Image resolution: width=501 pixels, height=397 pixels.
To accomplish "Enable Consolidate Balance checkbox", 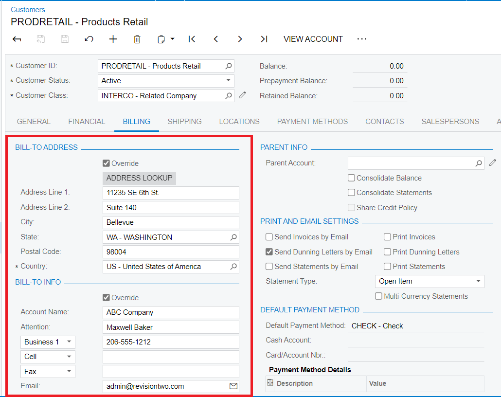I will [351, 178].
